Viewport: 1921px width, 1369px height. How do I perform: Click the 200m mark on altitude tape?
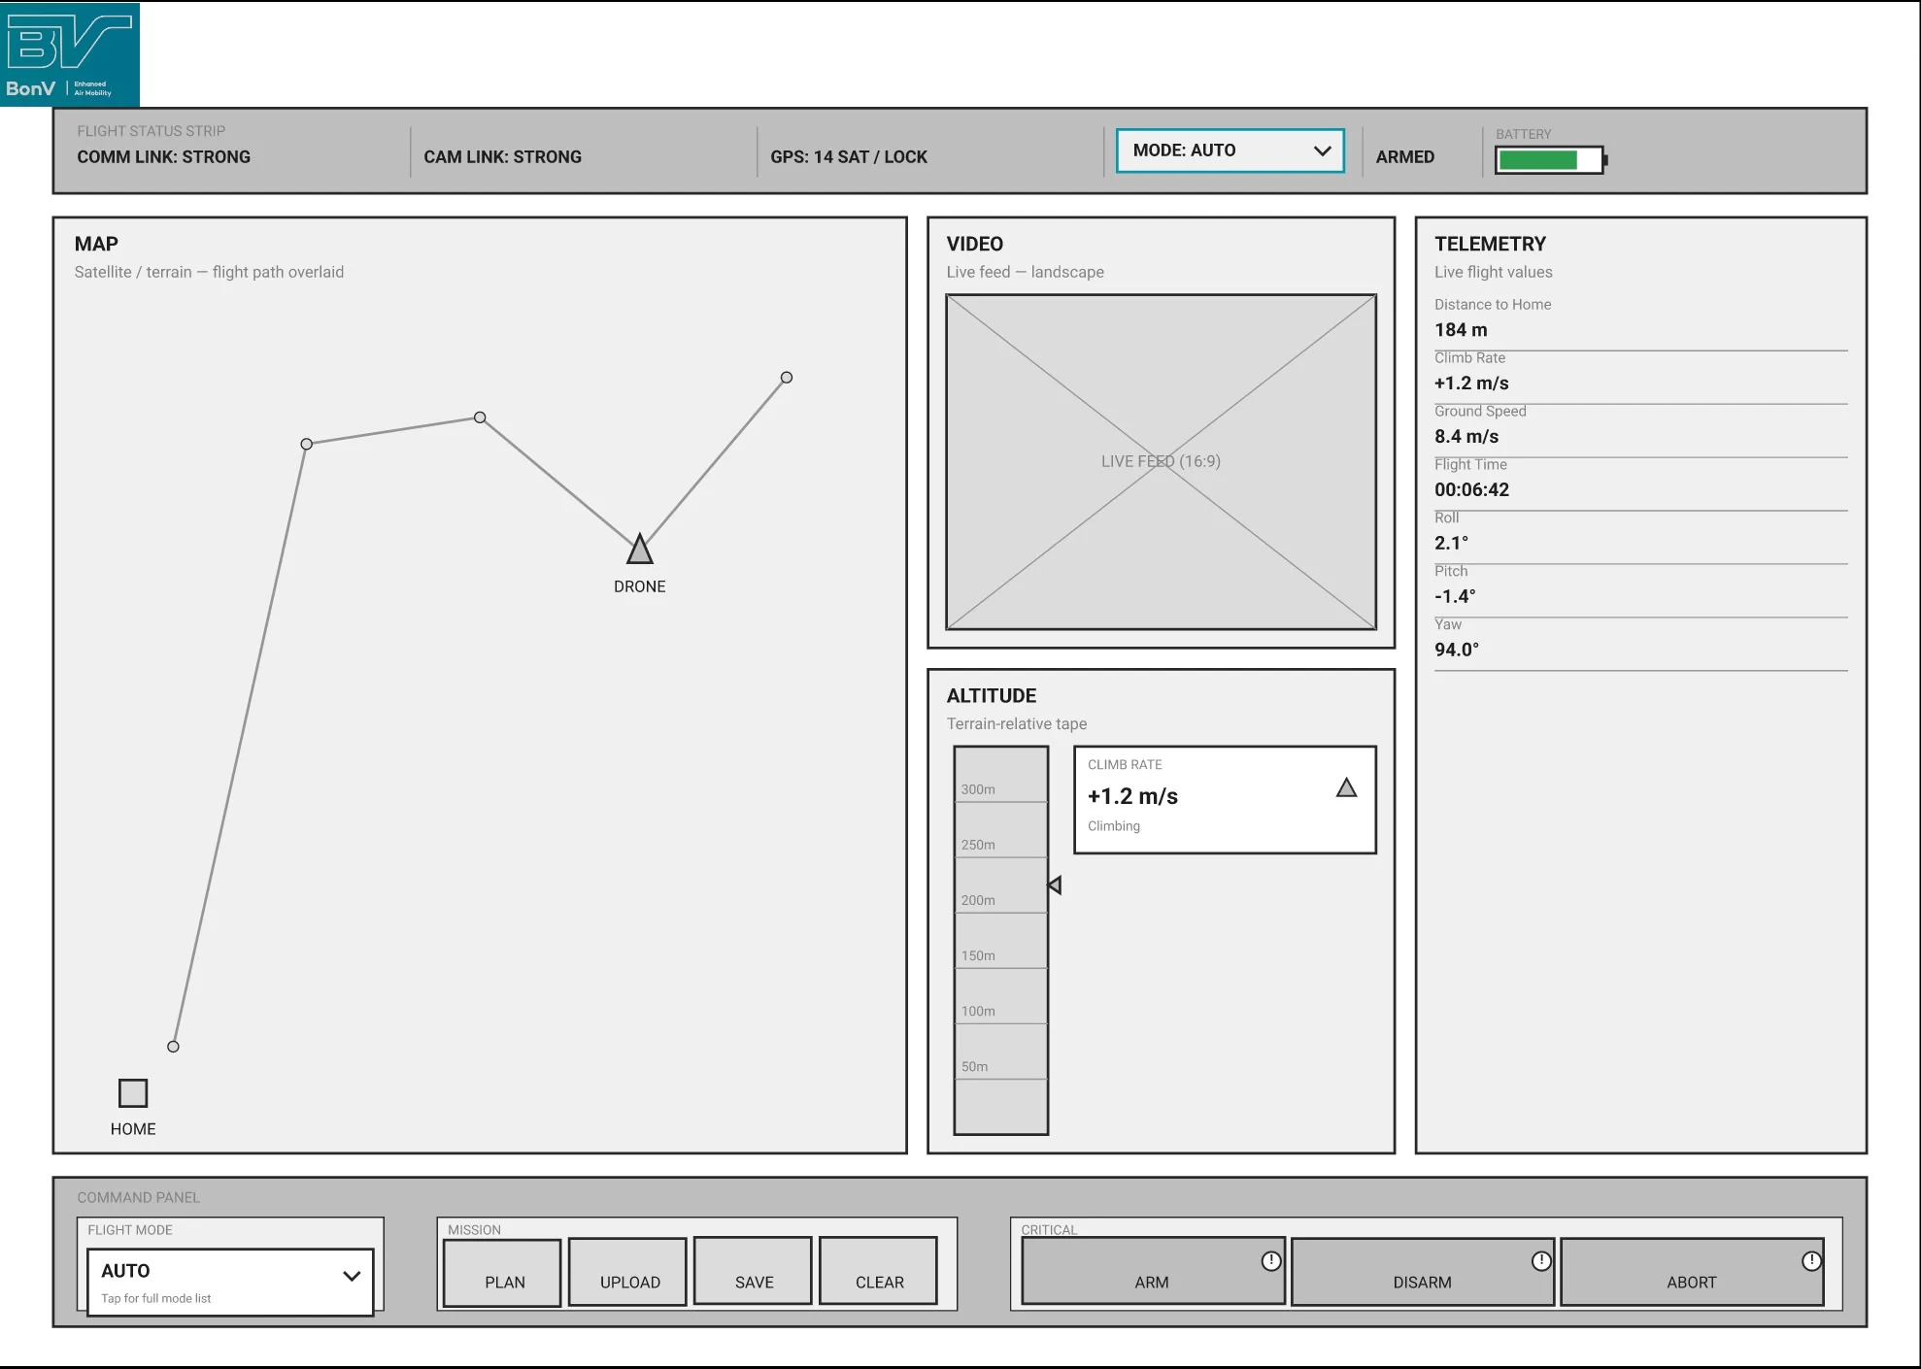coord(978,900)
